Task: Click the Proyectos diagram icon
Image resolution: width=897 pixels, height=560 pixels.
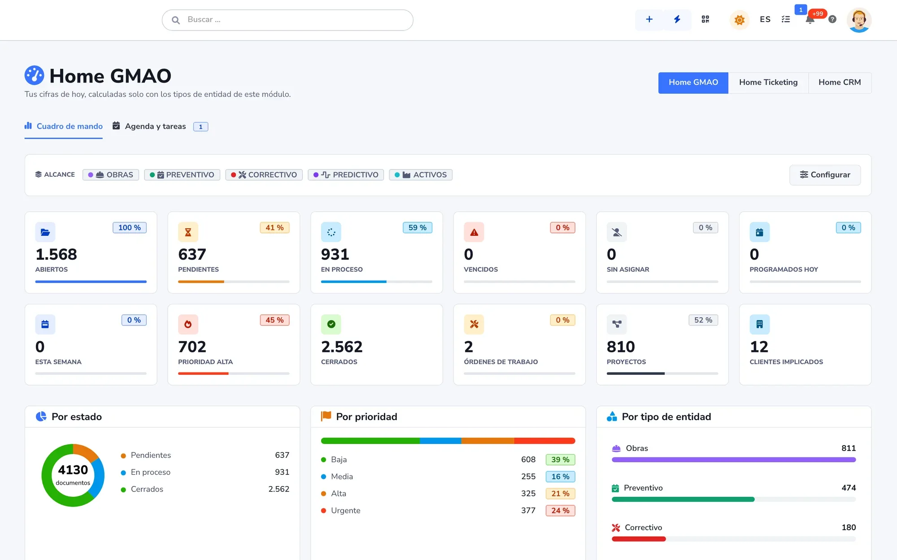Action: (617, 325)
